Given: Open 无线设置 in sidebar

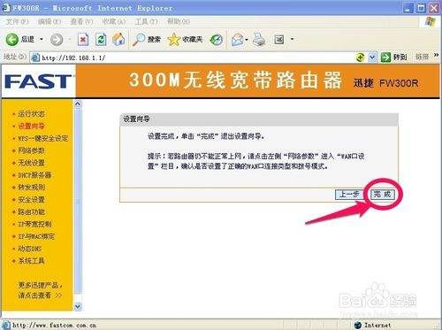Looking at the screenshot, I should (31, 163).
